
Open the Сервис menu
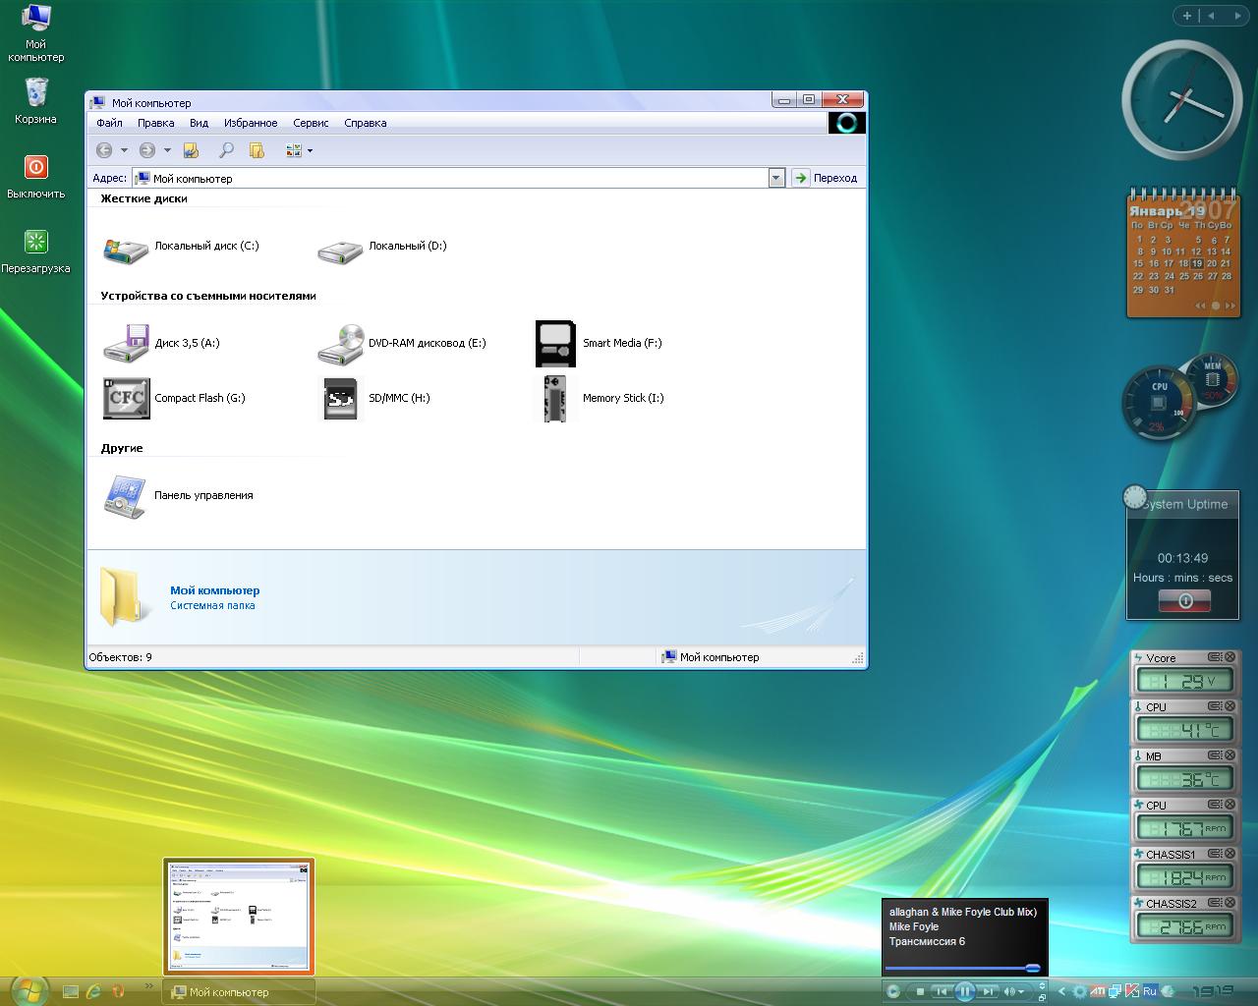pyautogui.click(x=311, y=123)
